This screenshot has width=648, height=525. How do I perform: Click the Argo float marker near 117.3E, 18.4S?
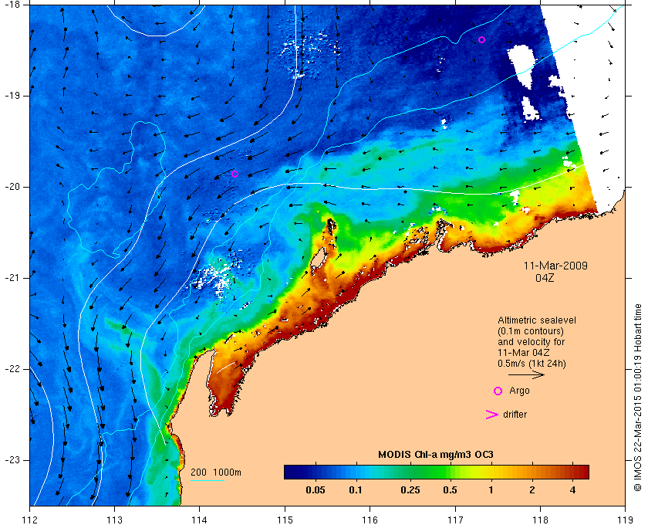click(481, 39)
